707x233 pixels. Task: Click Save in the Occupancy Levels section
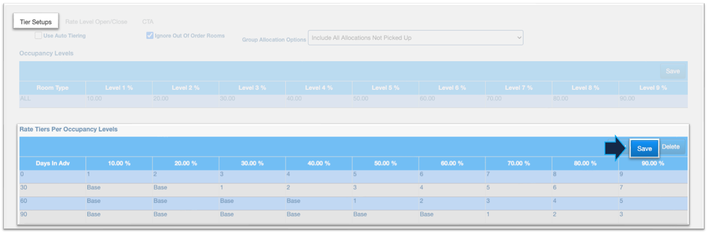tap(672, 71)
